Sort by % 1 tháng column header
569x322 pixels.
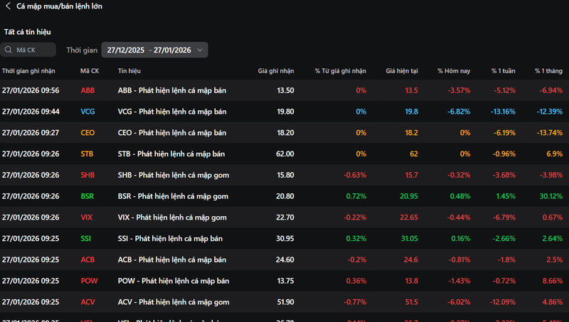548,70
